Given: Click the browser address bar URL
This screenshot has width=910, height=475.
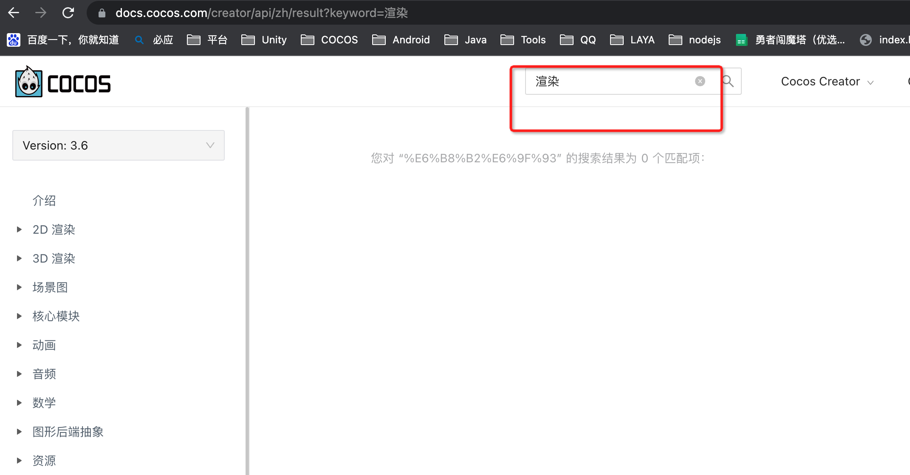Looking at the screenshot, I should [x=261, y=13].
